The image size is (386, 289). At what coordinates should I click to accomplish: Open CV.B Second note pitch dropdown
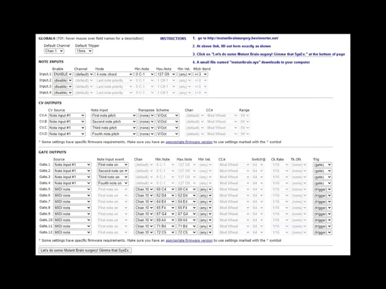pos(114,121)
